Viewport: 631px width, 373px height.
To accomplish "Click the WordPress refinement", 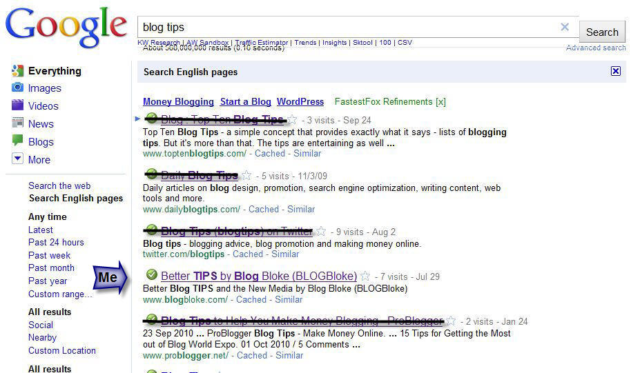I will coord(300,101).
